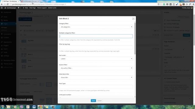Click the browser address bar URL
The image size is (195, 109).
[x=39, y=4]
